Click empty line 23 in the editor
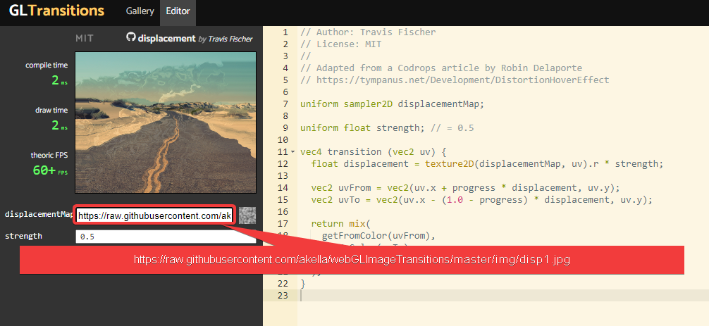 [x=503, y=295]
